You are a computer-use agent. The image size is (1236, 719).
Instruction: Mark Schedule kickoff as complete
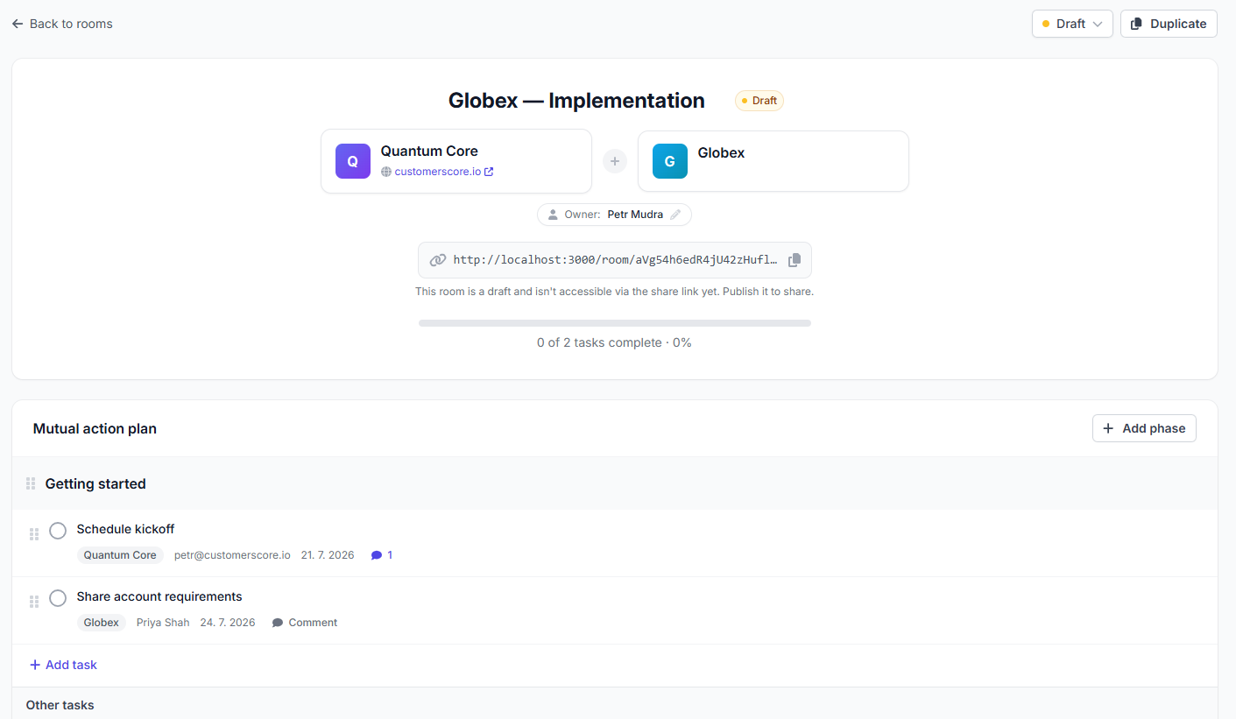pos(58,531)
